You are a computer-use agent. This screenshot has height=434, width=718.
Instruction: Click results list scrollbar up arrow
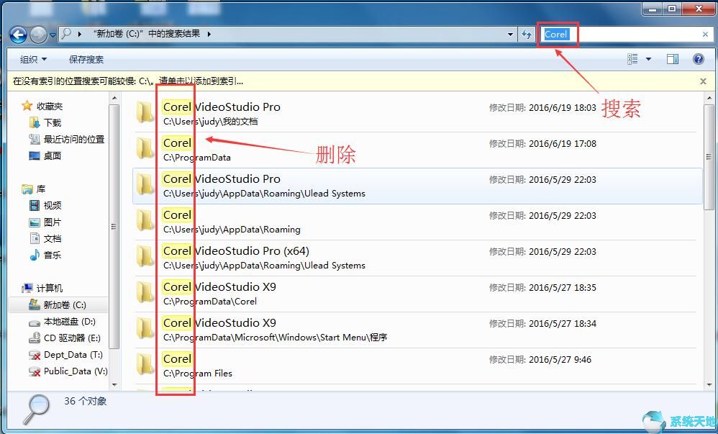pos(709,98)
